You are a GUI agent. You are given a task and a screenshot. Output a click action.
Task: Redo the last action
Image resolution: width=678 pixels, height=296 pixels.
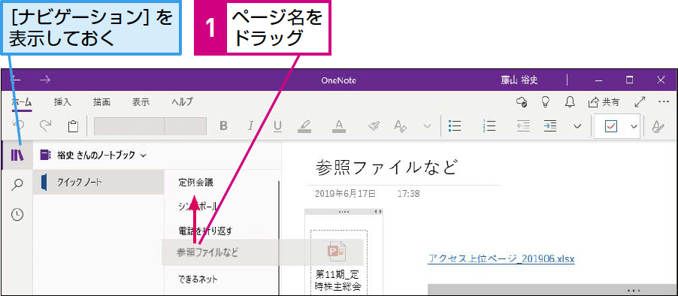tap(45, 125)
